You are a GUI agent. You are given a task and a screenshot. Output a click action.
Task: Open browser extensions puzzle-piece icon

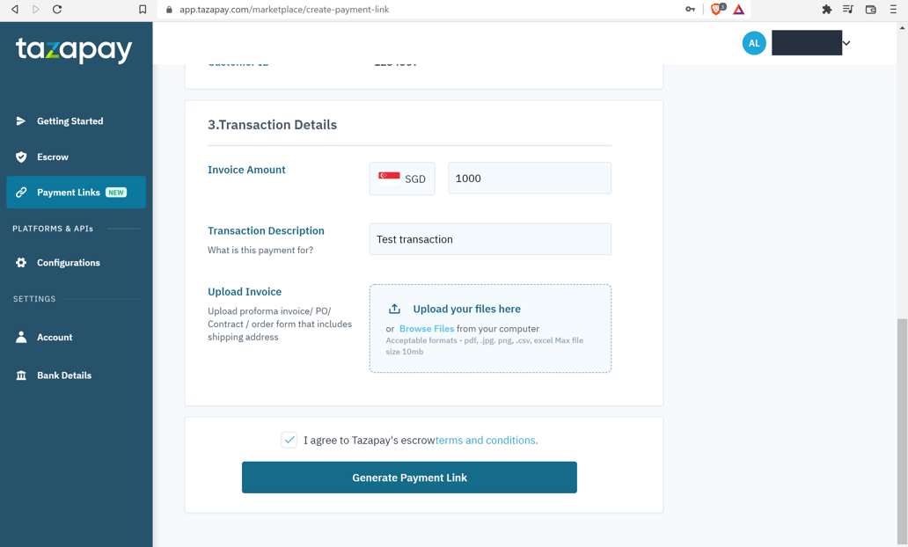click(x=826, y=9)
